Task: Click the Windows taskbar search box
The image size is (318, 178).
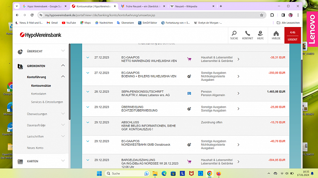Action: tap(127, 173)
